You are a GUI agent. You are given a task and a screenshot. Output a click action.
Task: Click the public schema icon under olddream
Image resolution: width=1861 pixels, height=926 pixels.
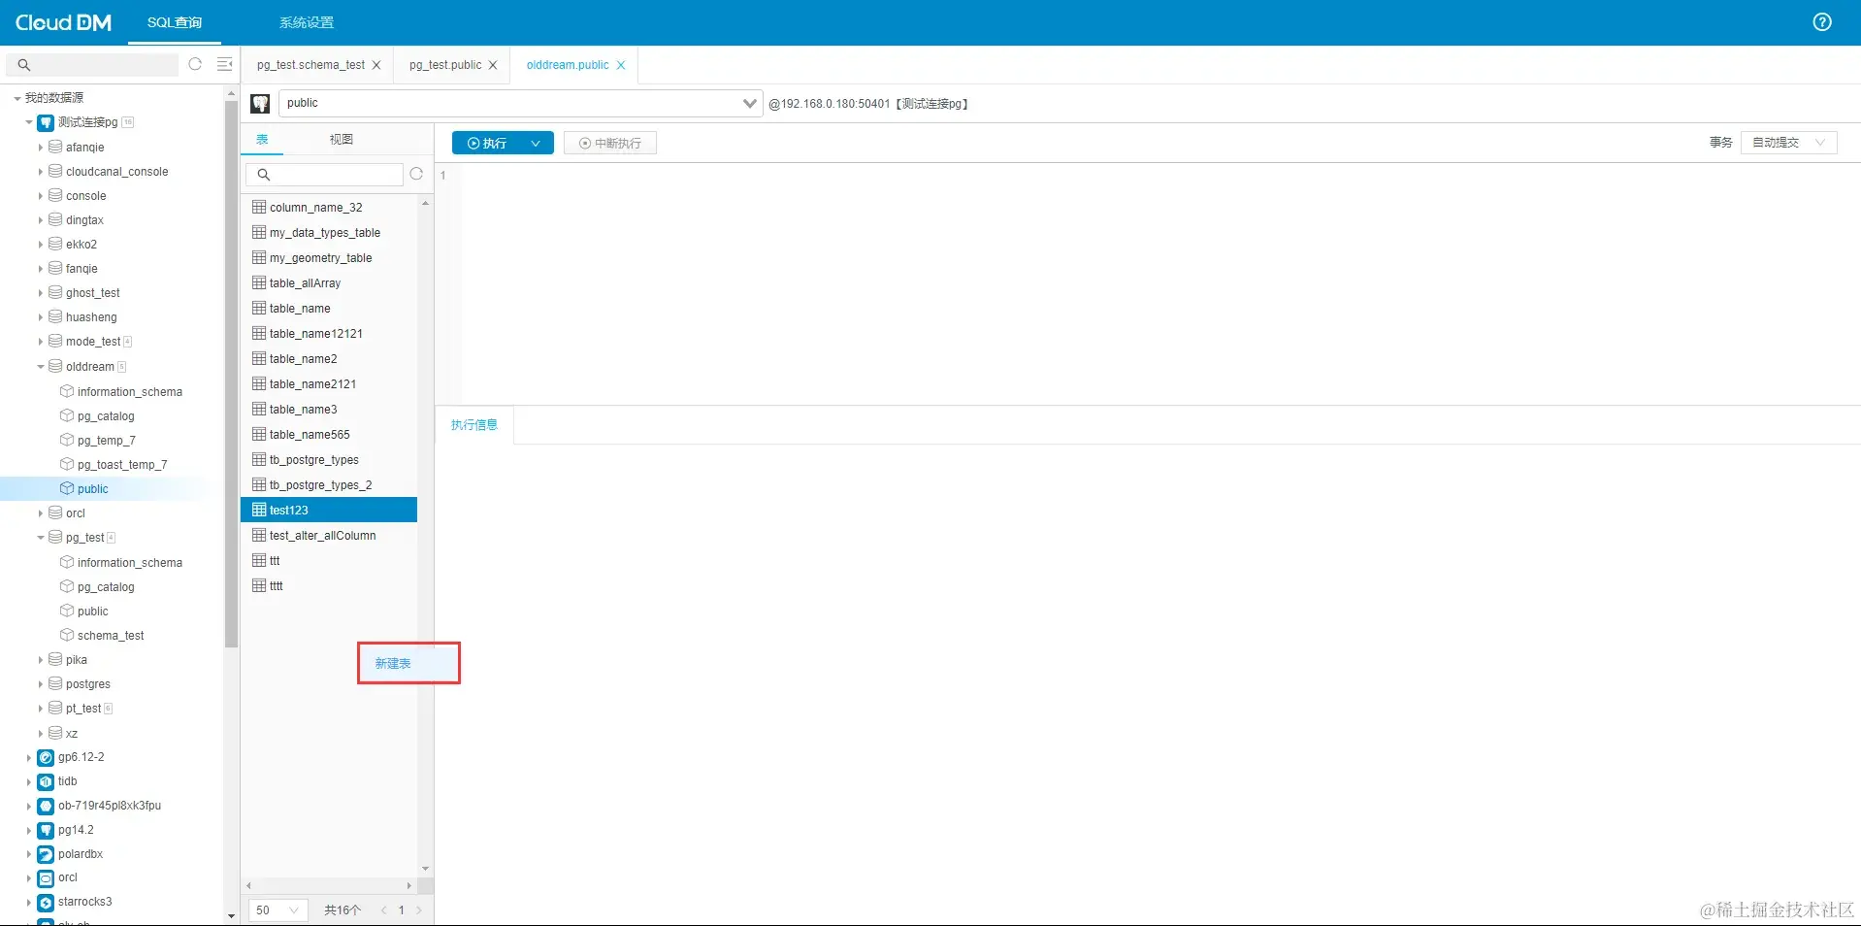[x=65, y=488]
